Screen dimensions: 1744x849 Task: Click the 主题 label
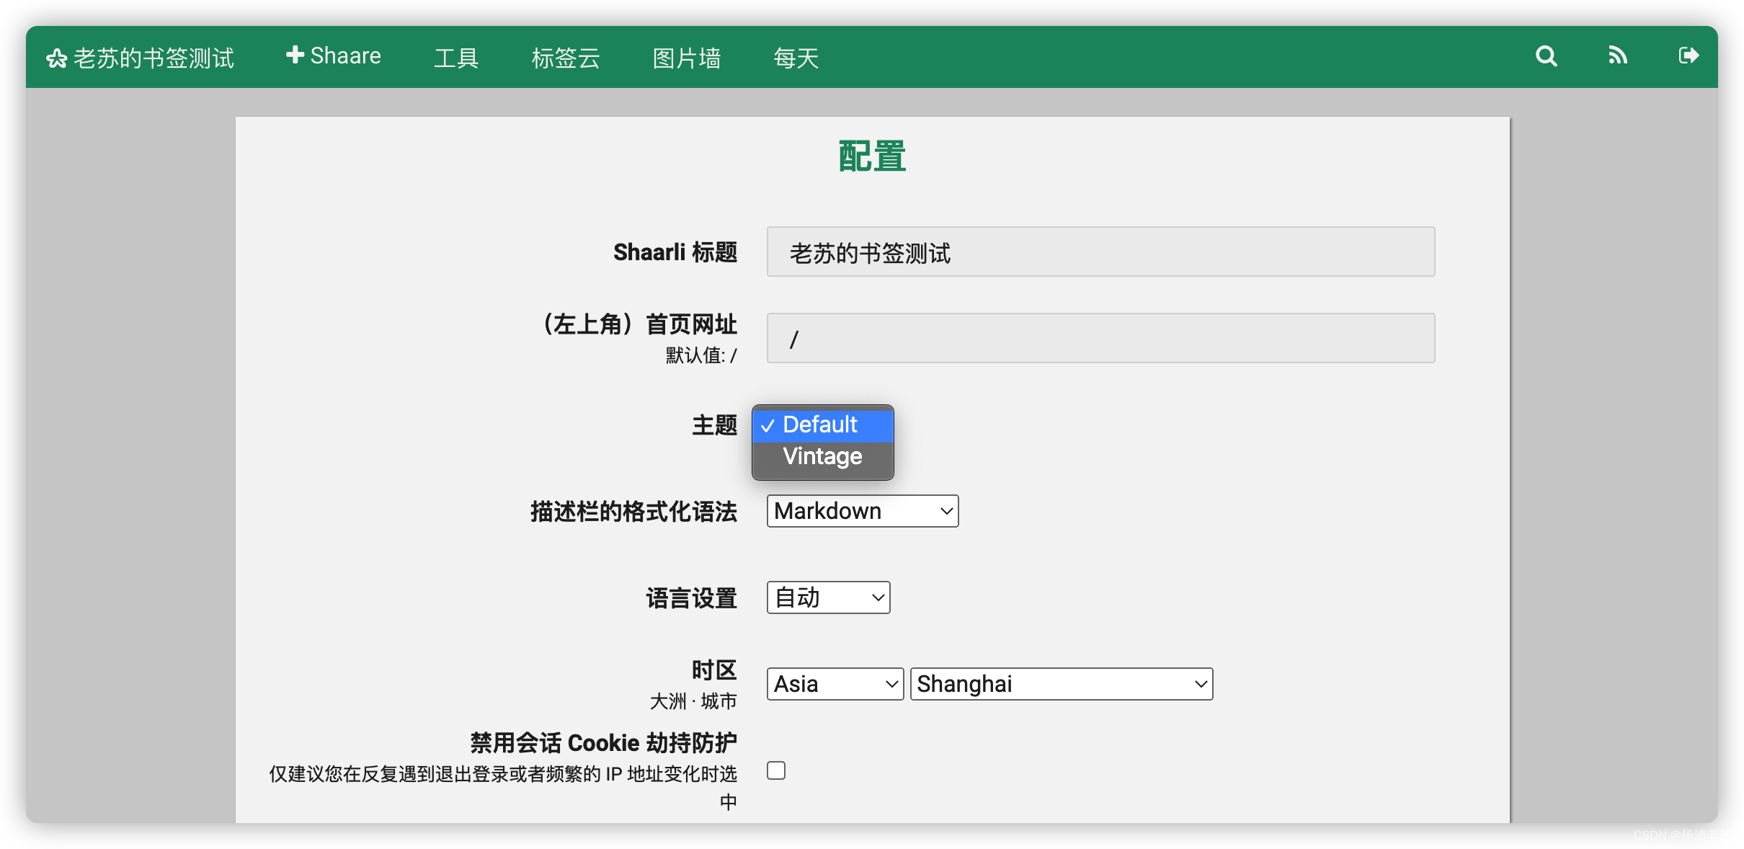coord(714,425)
